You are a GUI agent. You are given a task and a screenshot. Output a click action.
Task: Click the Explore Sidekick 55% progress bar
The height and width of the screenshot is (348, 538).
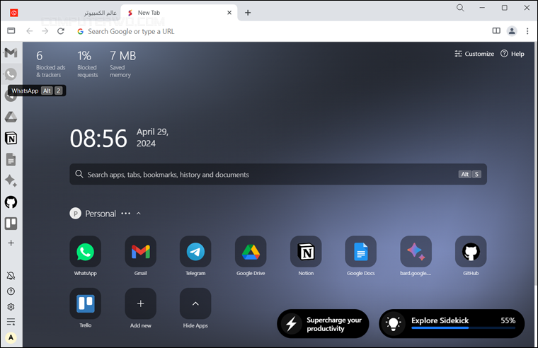tap(463, 327)
